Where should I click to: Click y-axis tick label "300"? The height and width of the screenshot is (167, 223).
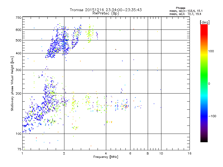point(18,70)
